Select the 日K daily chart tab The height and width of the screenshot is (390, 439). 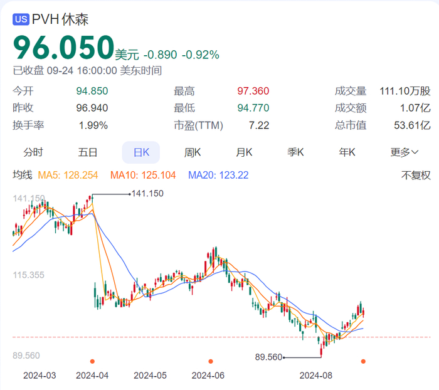tap(141, 152)
